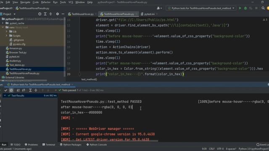This screenshot has height=151, width=269.
Task: Select pytest.ini in project tree
Action: pos(14,57)
